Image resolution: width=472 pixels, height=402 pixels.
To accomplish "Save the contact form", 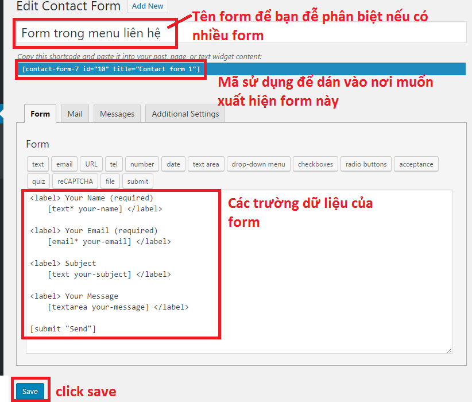I will click(30, 391).
